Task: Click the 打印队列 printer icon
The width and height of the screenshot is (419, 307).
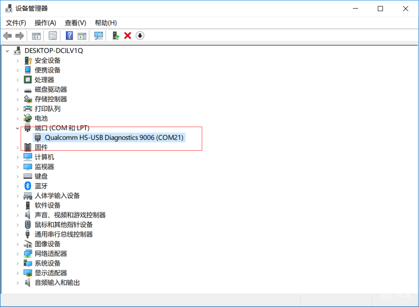Action: (x=28, y=109)
